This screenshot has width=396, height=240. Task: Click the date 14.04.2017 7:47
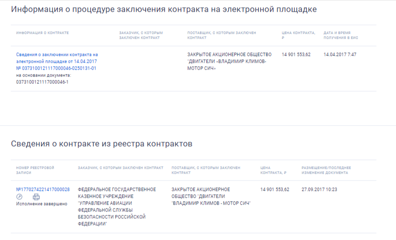339,54
